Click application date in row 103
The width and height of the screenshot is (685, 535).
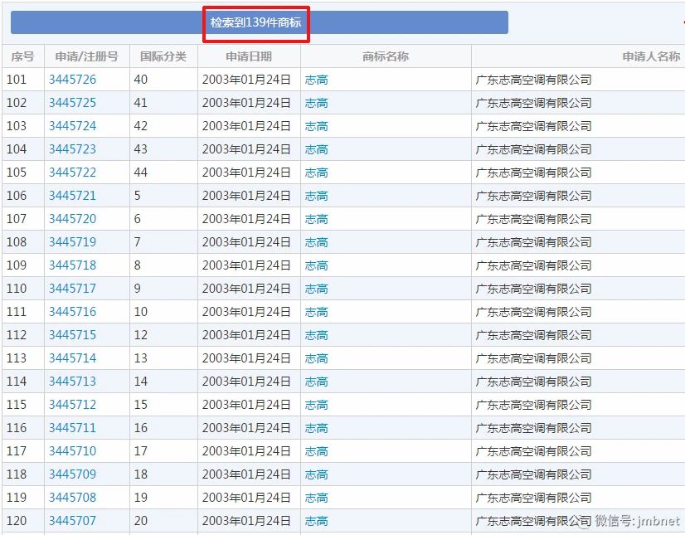tap(246, 126)
